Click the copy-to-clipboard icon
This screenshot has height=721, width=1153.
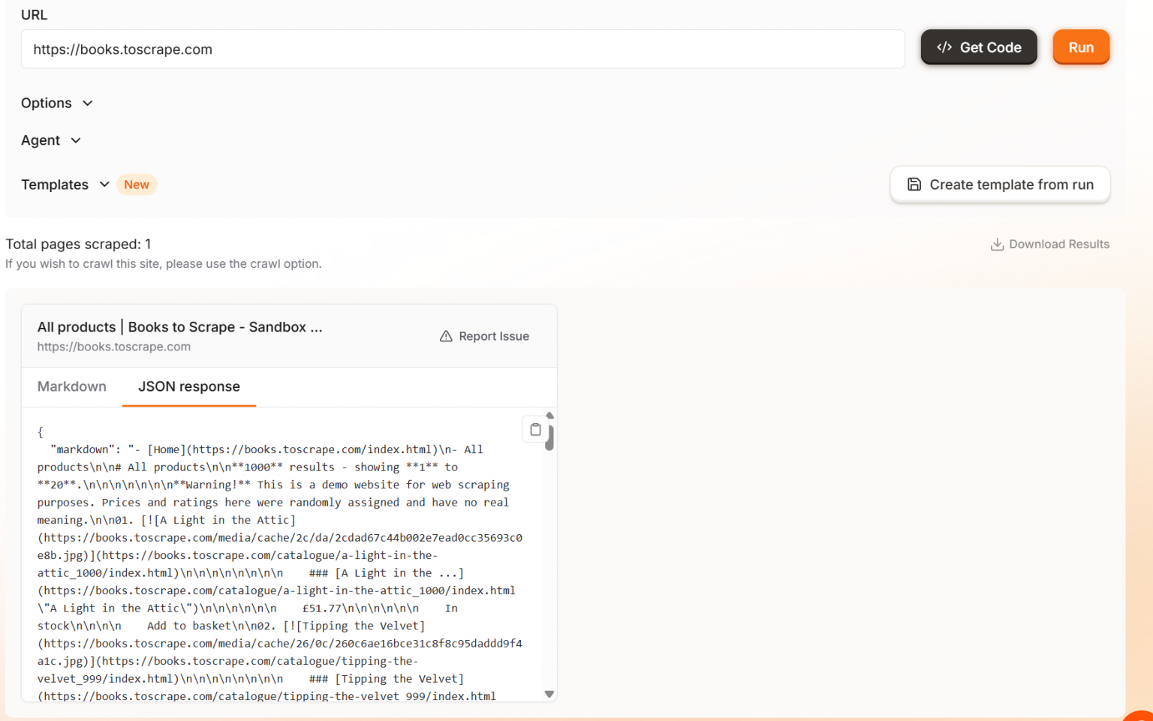pyautogui.click(x=535, y=428)
